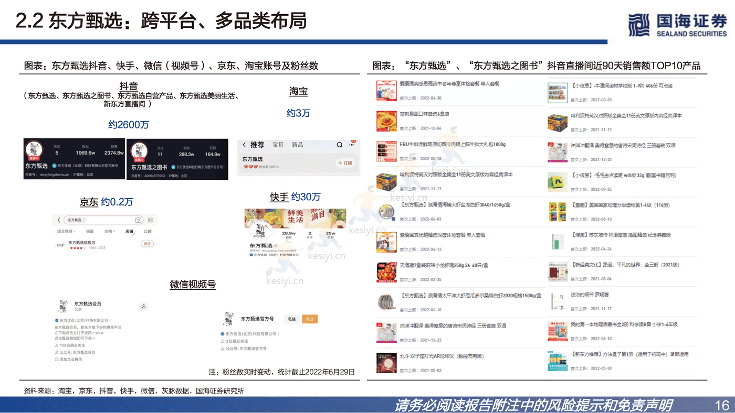Click the 进店 button for 东方甄选旗舰店
Screen dimensions: 735x413
pos(147,244)
